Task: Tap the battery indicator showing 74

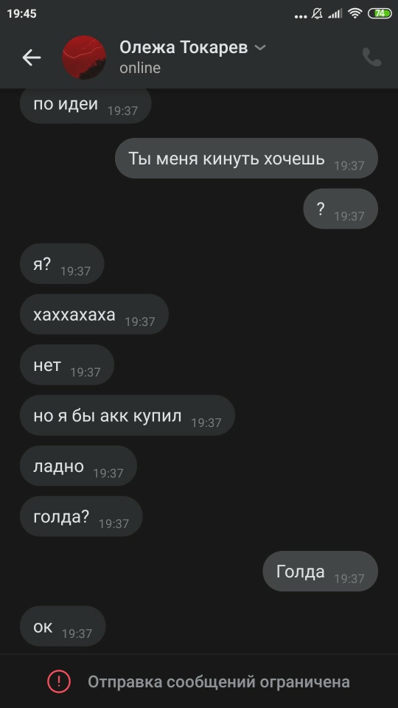Action: 380,13
